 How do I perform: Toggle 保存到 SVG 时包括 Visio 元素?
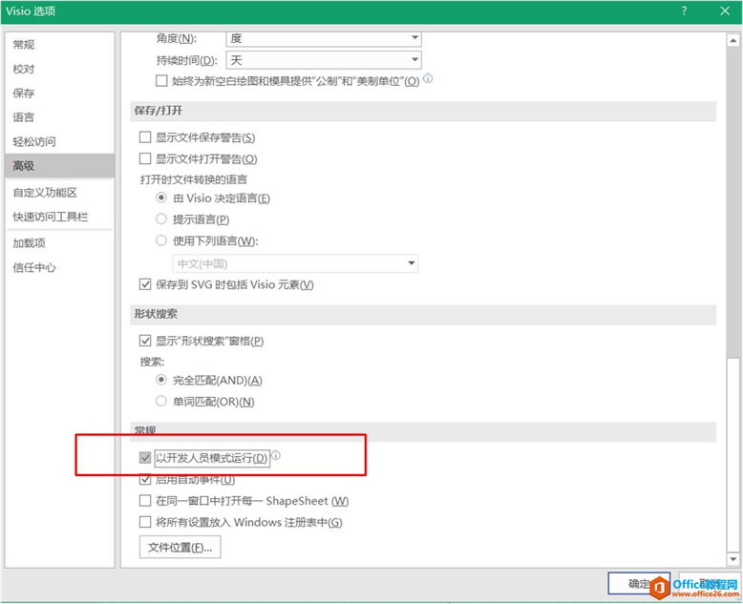click(145, 284)
